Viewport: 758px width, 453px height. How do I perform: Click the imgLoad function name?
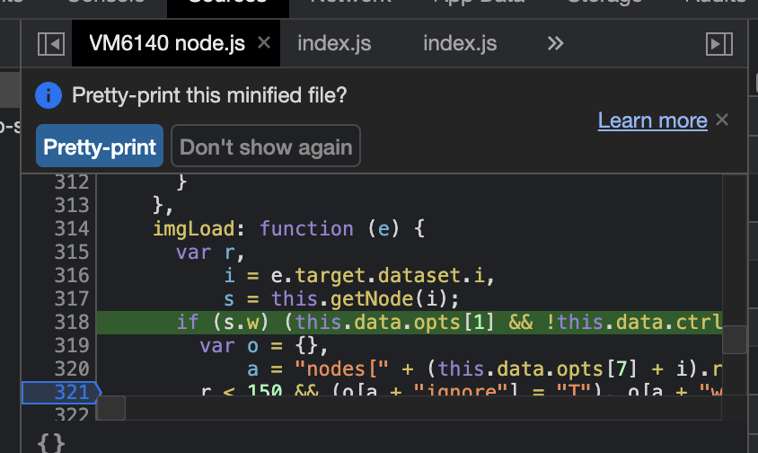click(194, 228)
